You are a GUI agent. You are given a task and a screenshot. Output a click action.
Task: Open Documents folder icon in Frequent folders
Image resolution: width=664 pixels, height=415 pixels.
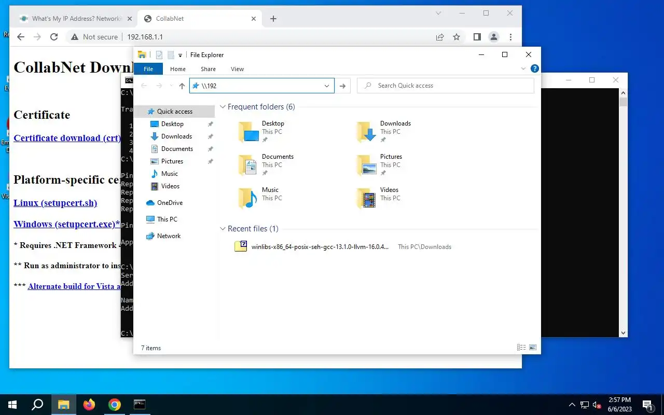(248, 165)
